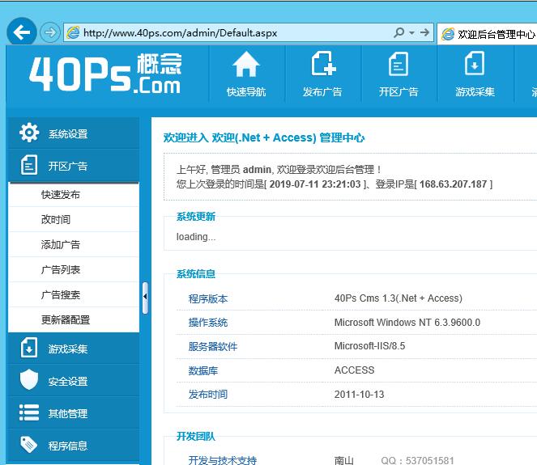Screen dimensions: 537x465
Task: Expand the 程序信息 tag section
Action: [68, 446]
